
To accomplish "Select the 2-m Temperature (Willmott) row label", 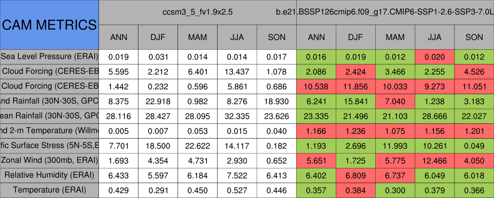I will click(x=49, y=130).
